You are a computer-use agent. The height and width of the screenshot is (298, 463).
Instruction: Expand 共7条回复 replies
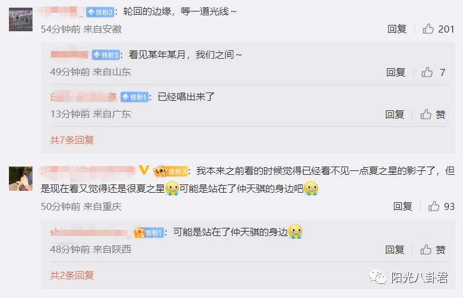(72, 140)
